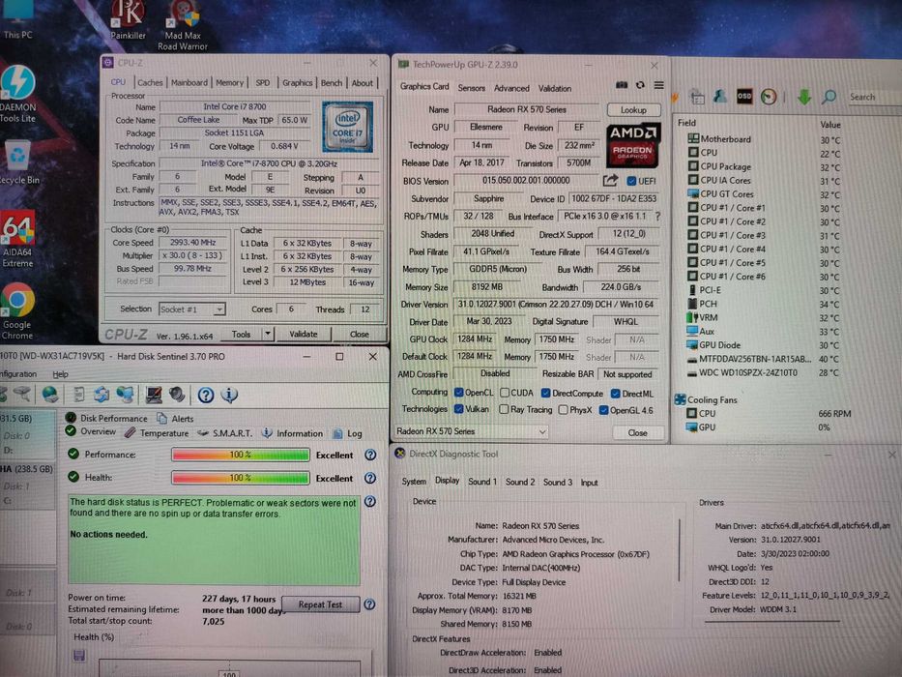
Task: Share BIOS using GPU-Z export arrow icon
Action: pos(610,181)
